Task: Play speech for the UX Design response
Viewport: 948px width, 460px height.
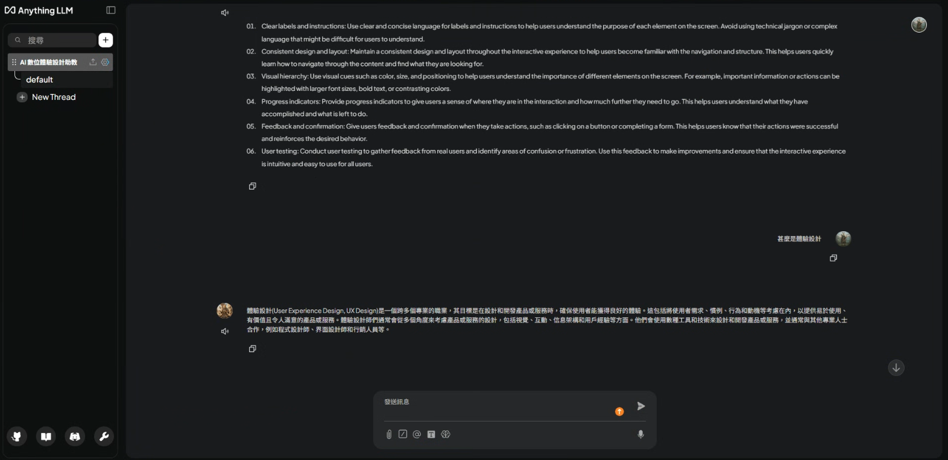Action: 225,331
